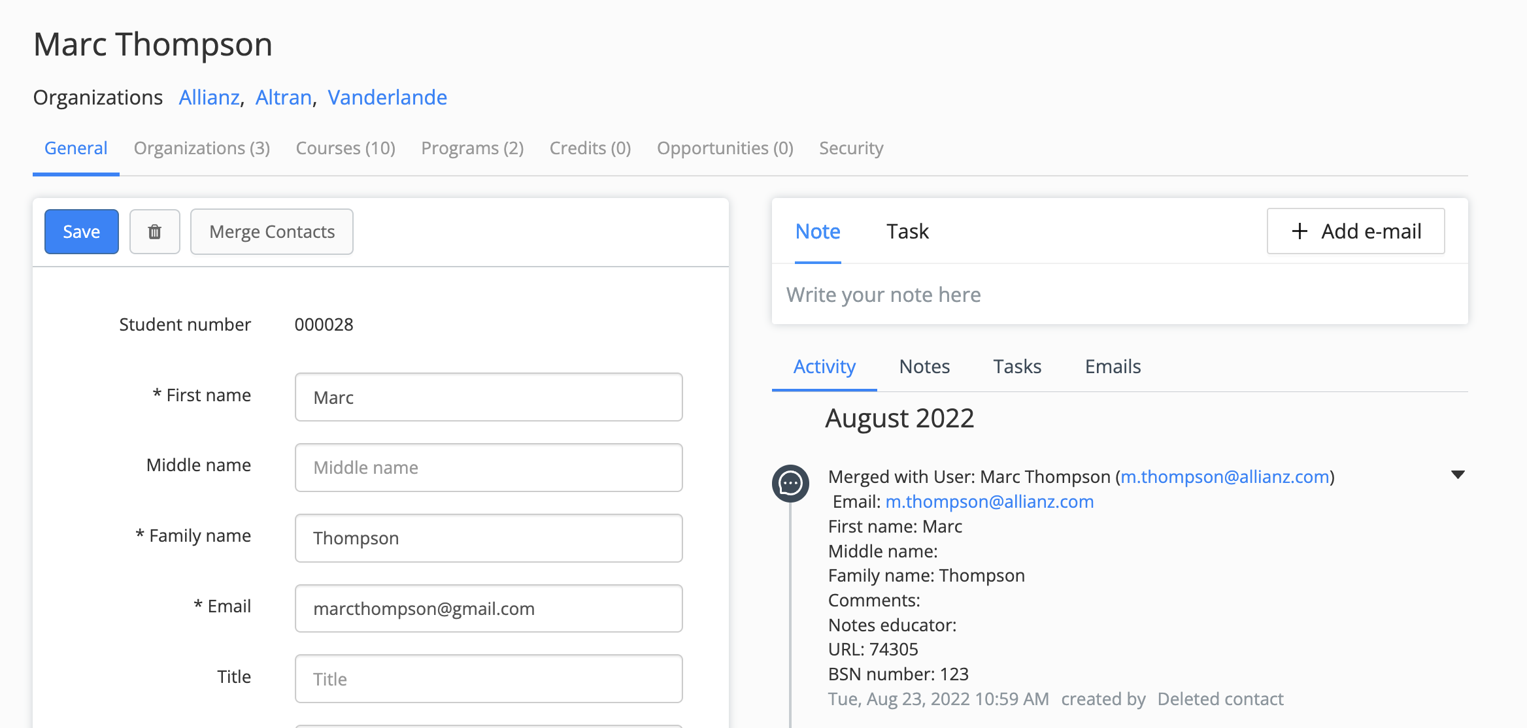Image resolution: width=1527 pixels, height=728 pixels.
Task: Click the August 2022 heading
Action: 899,418
